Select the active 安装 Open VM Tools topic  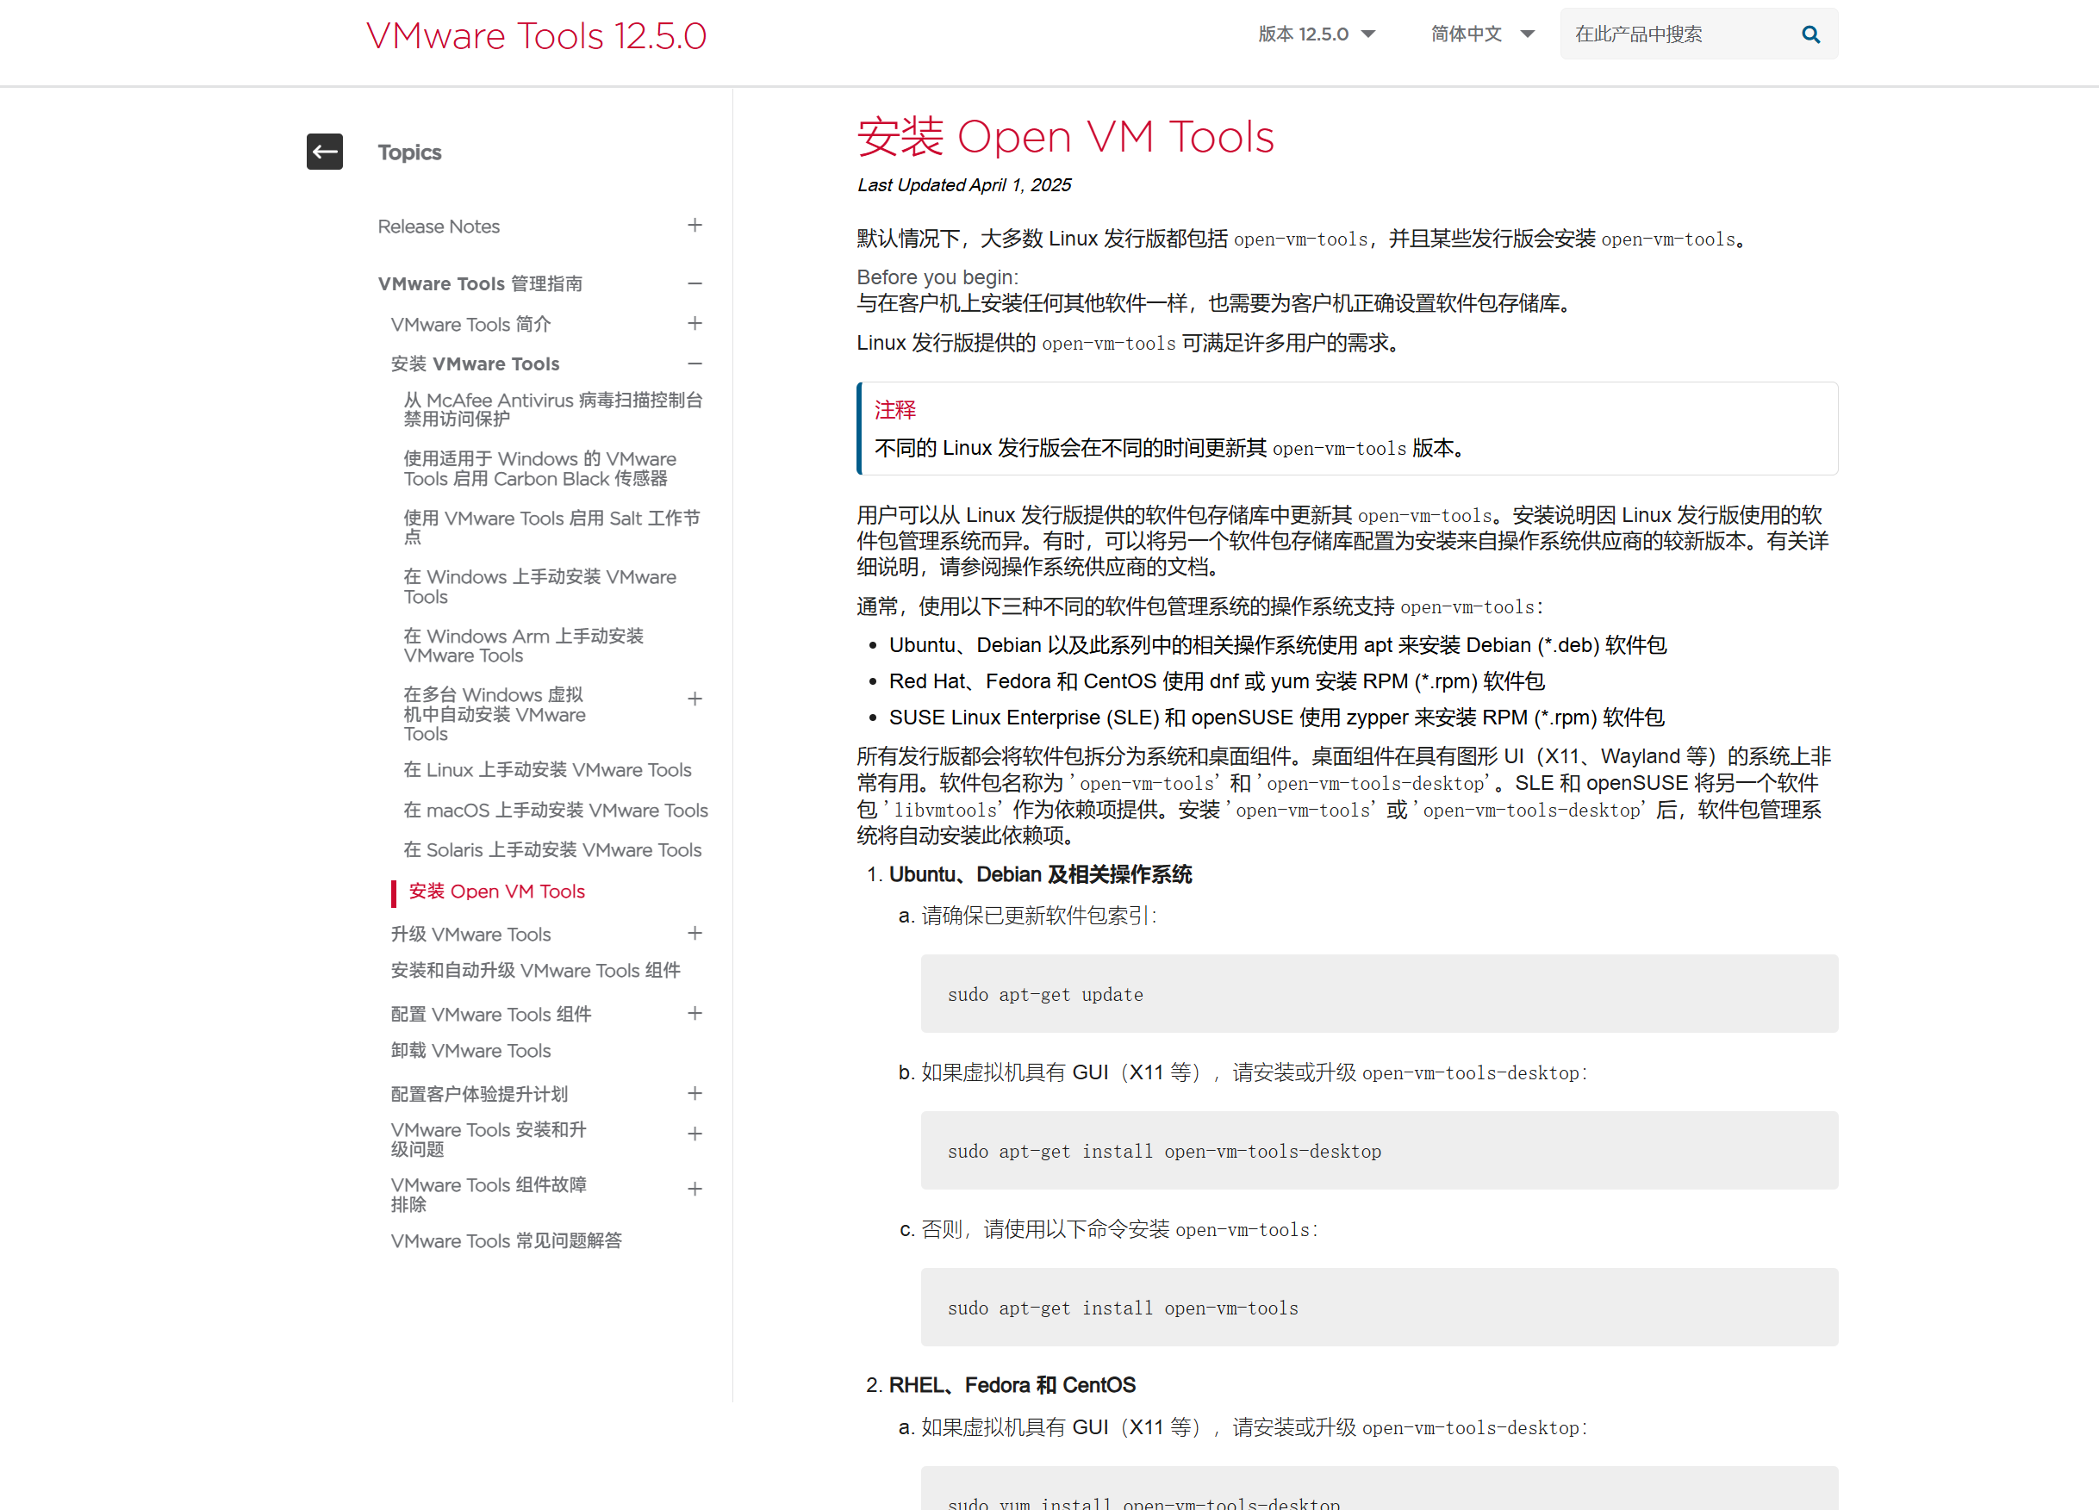pyautogui.click(x=497, y=892)
